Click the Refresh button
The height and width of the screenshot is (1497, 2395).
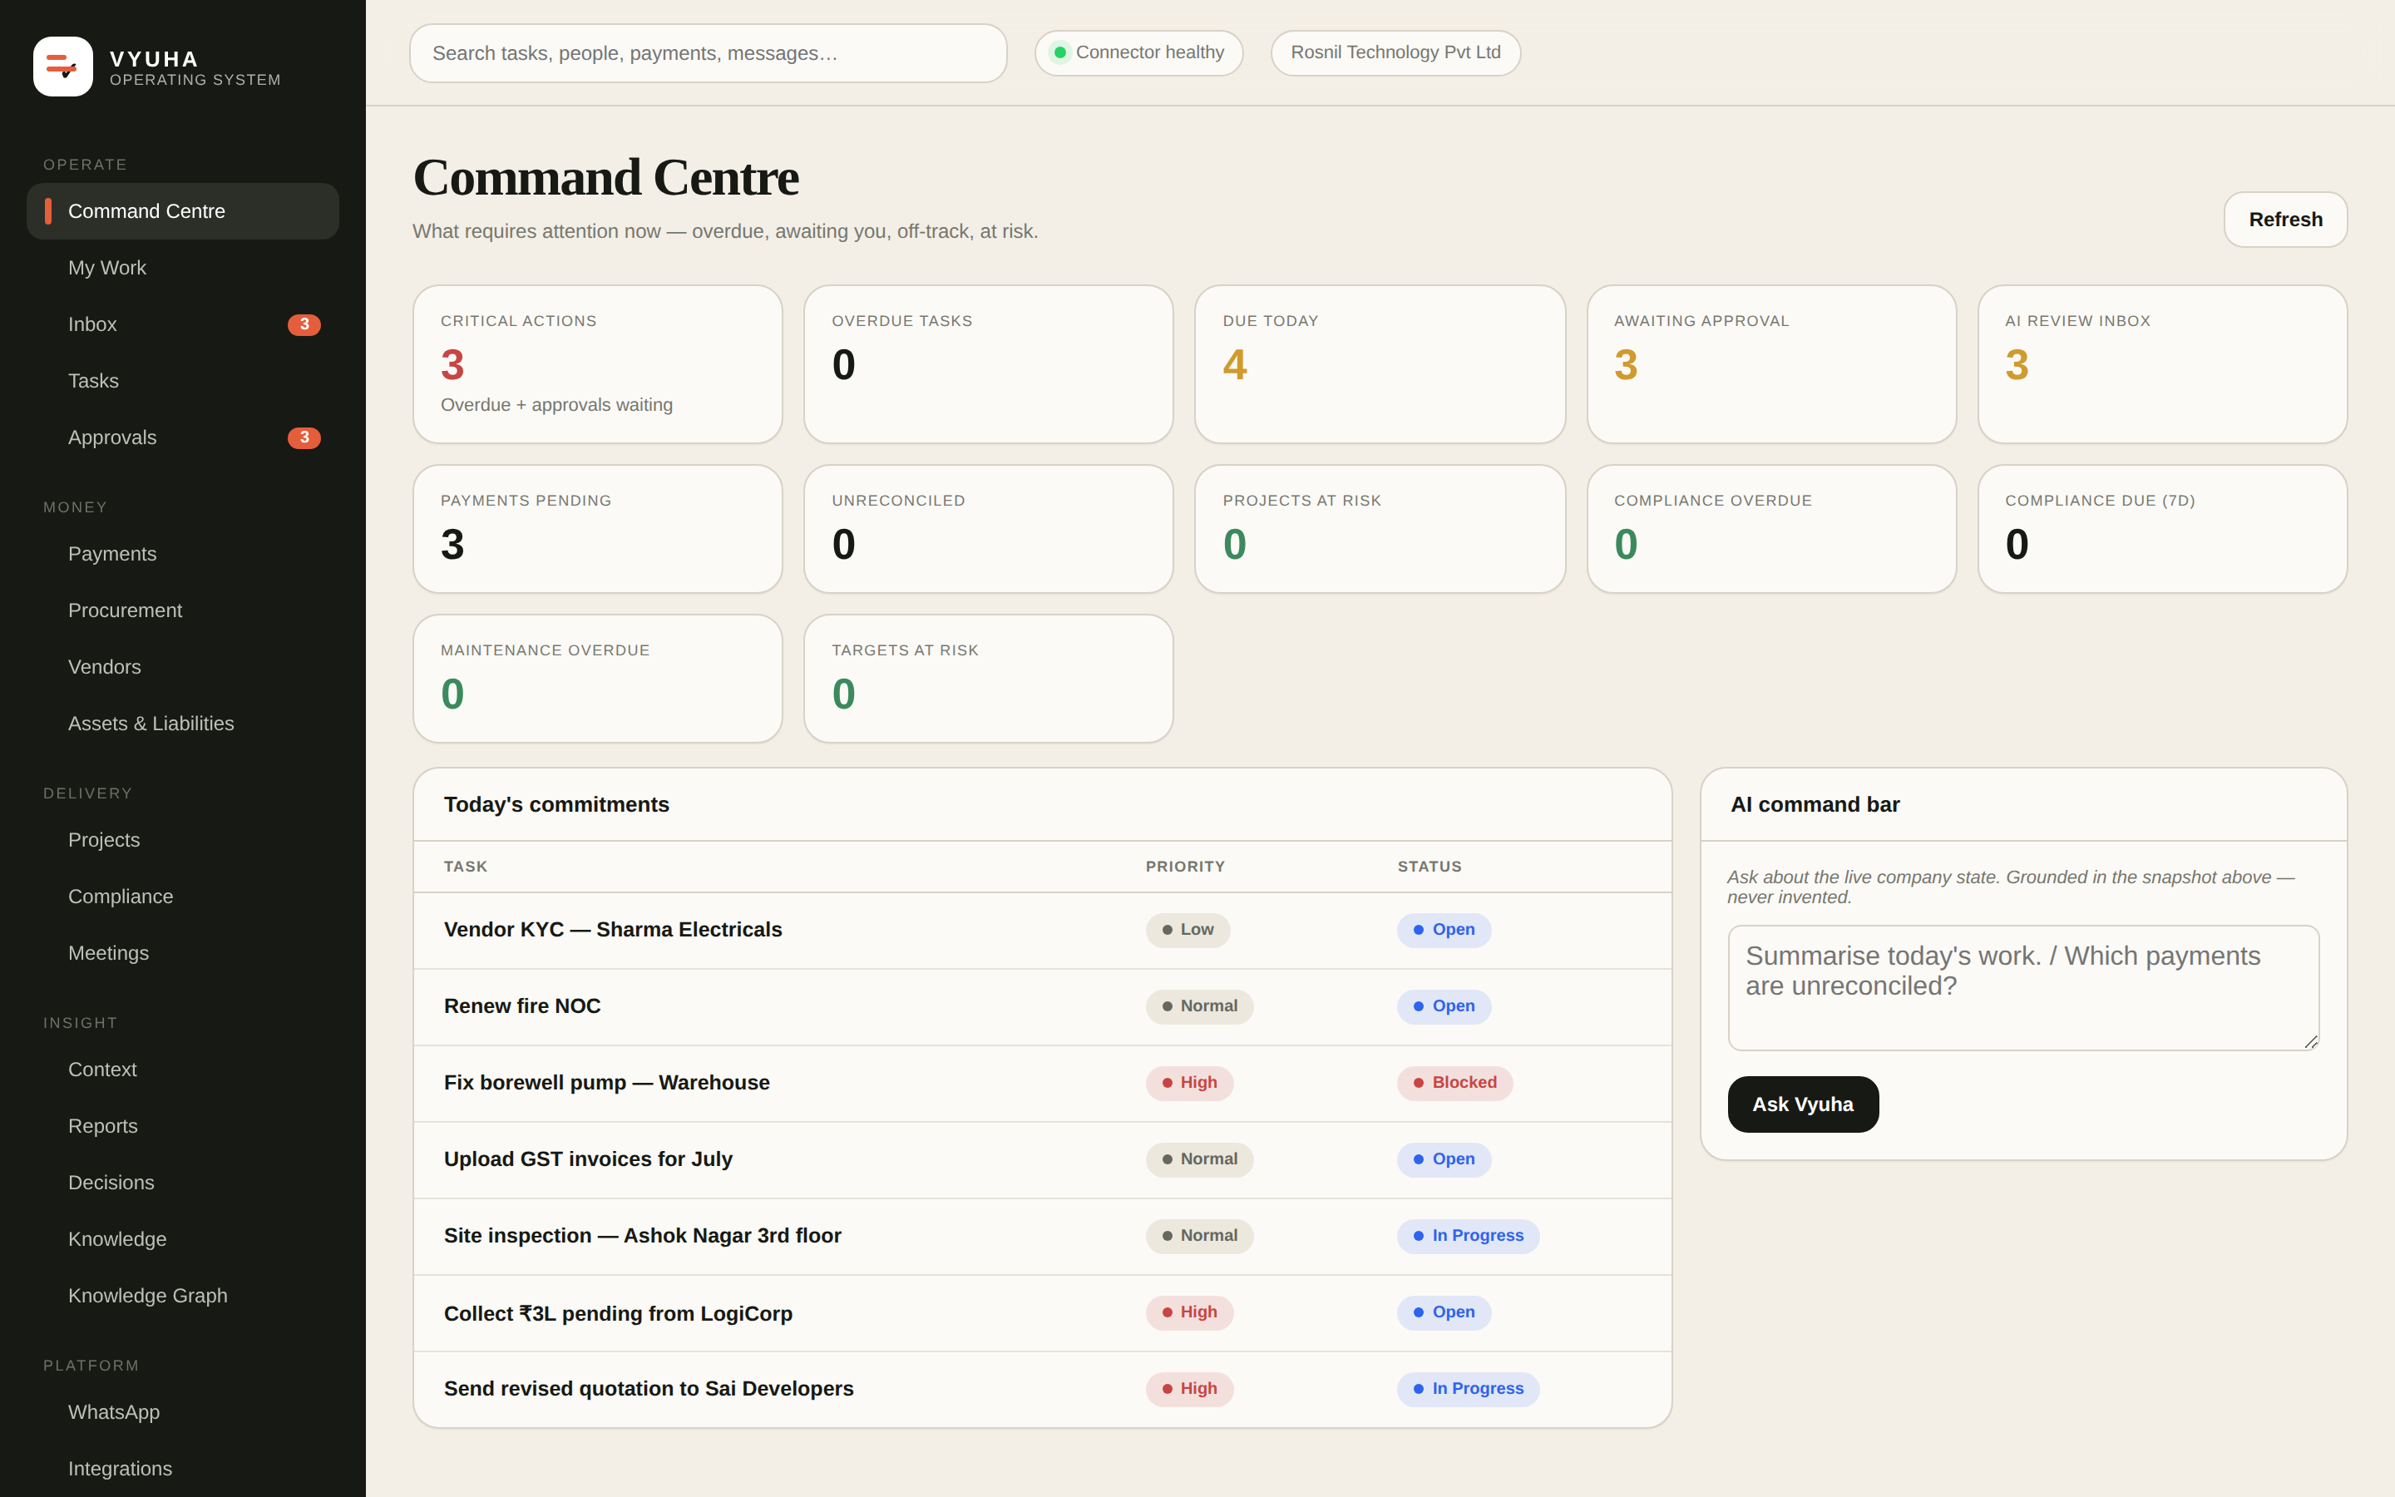point(2285,220)
